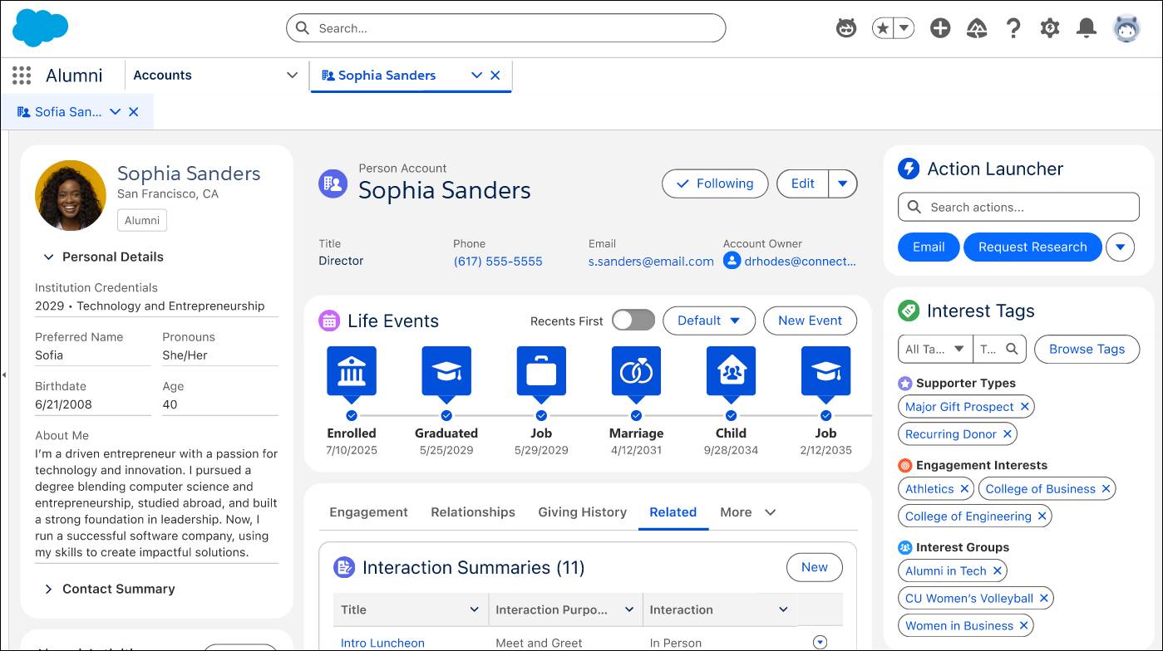This screenshot has height=651, width=1163.
Task: Click the s.sanders@email.com email link
Action: coord(651,262)
